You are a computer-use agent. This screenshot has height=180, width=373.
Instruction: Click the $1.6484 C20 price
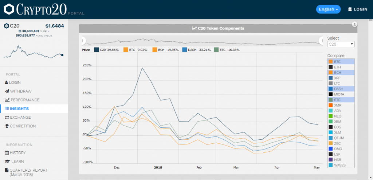tap(55, 26)
